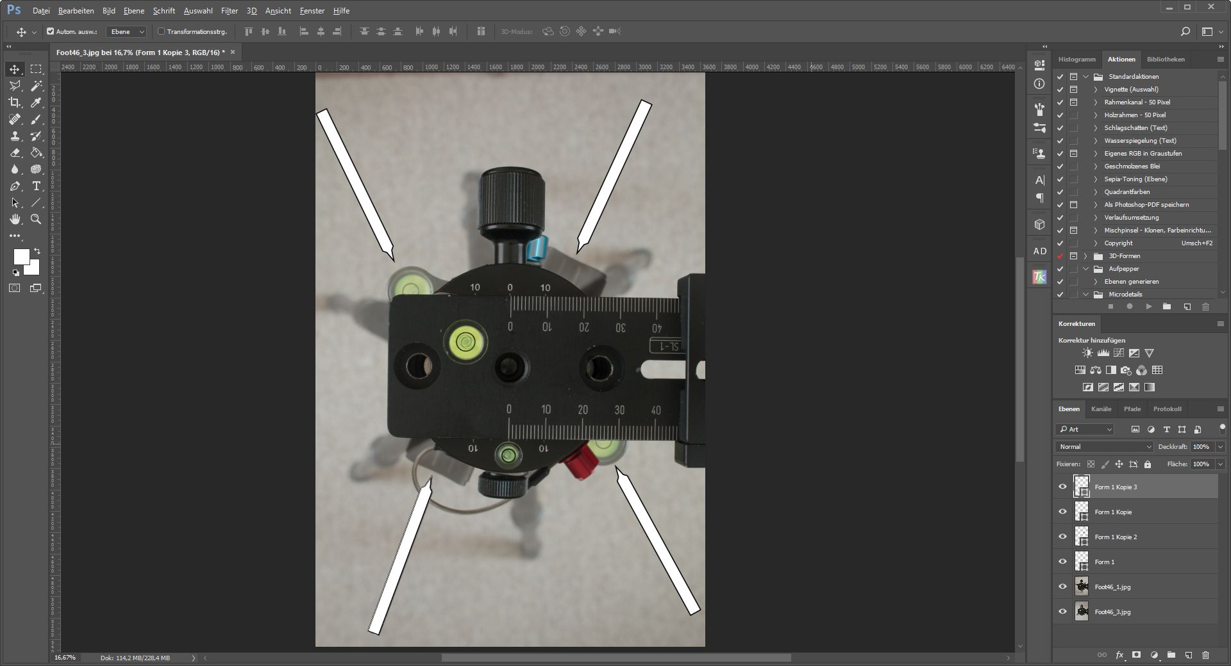Viewport: 1231px width, 666px height.
Task: Select the Hand tool
Action: point(15,220)
